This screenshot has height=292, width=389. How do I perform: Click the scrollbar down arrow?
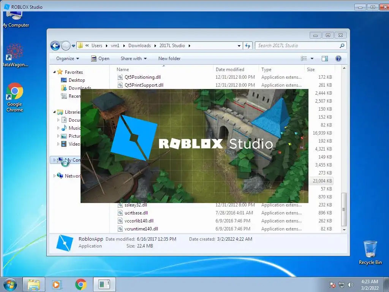tap(344, 230)
